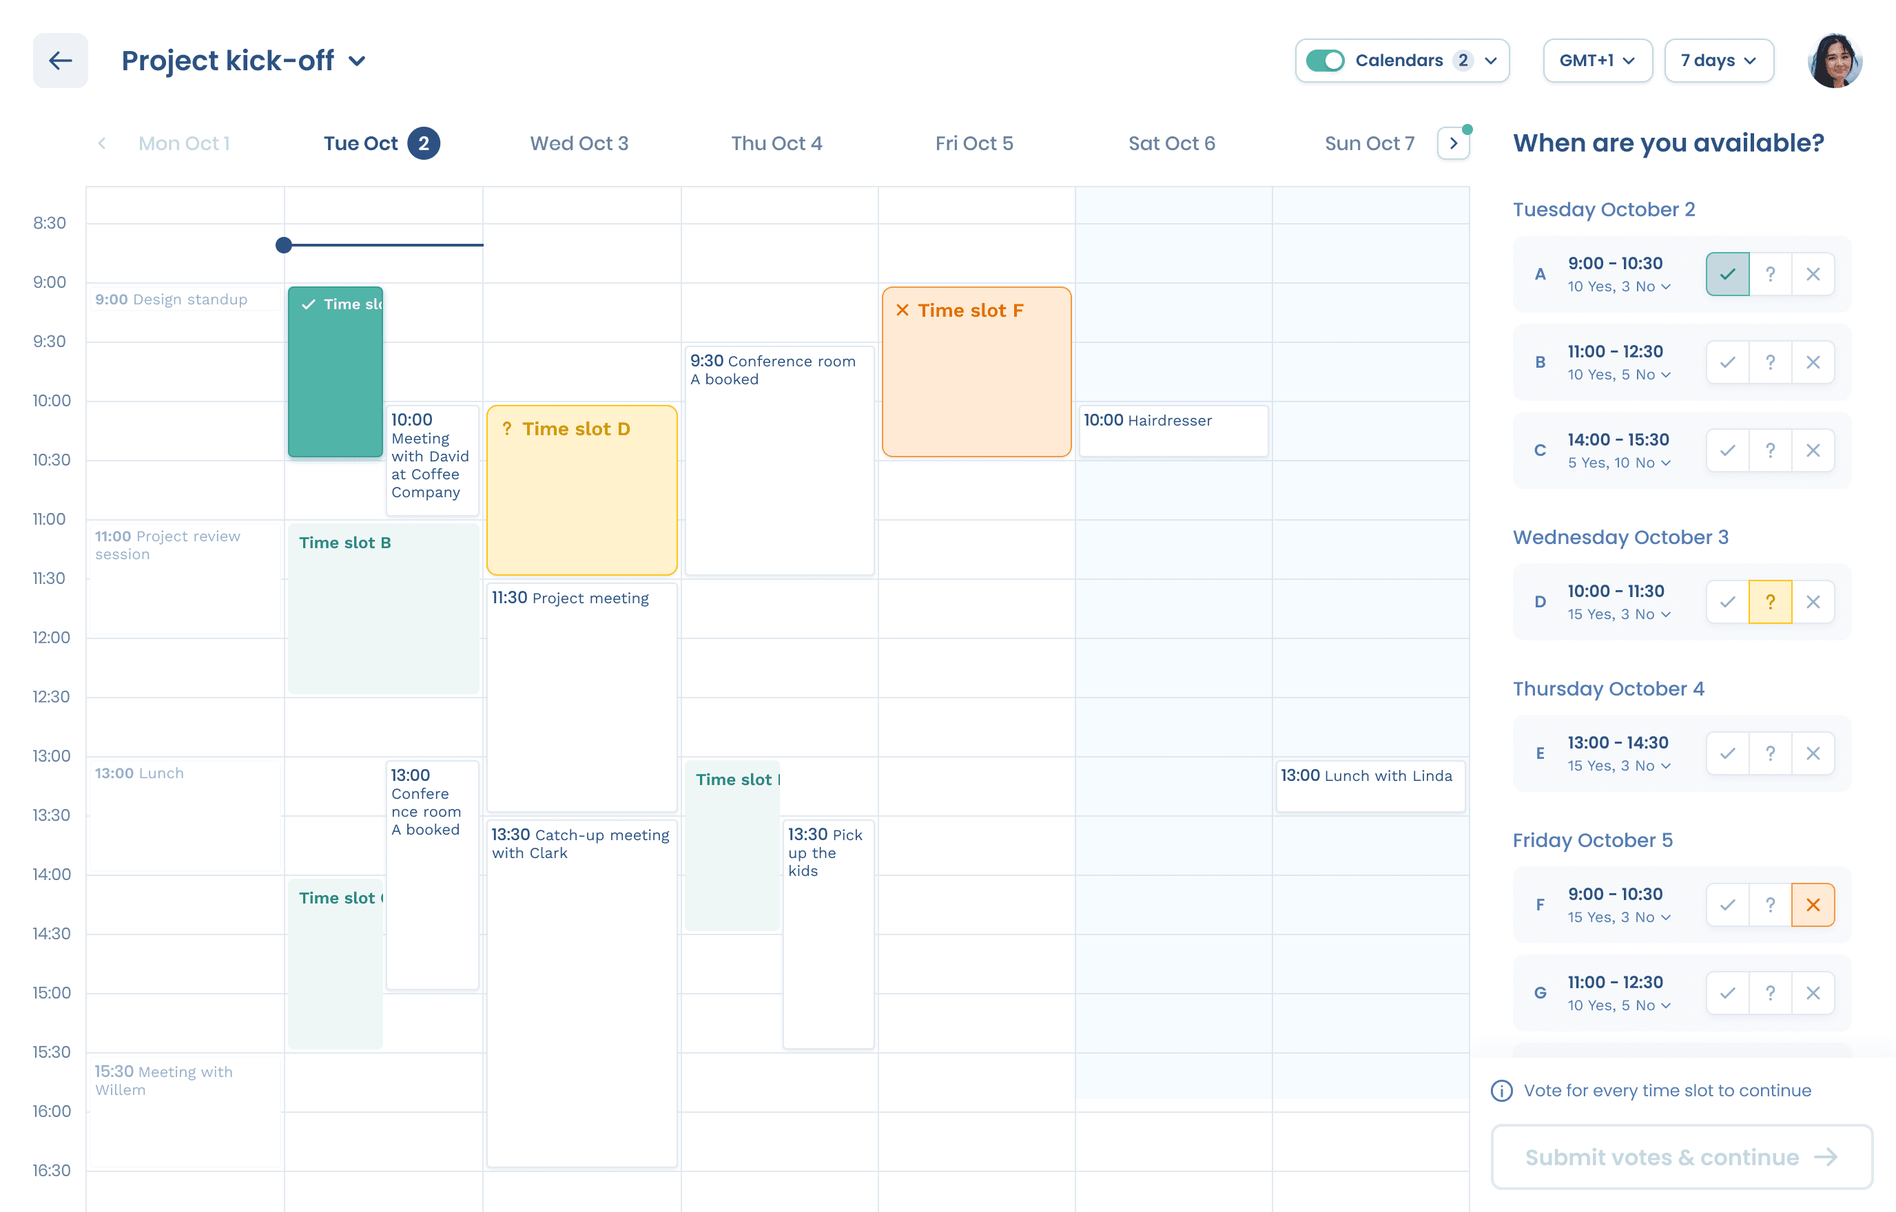Viewport: 1896px width, 1212px height.
Task: Click the forward arrow to show next days
Action: [x=1453, y=143]
